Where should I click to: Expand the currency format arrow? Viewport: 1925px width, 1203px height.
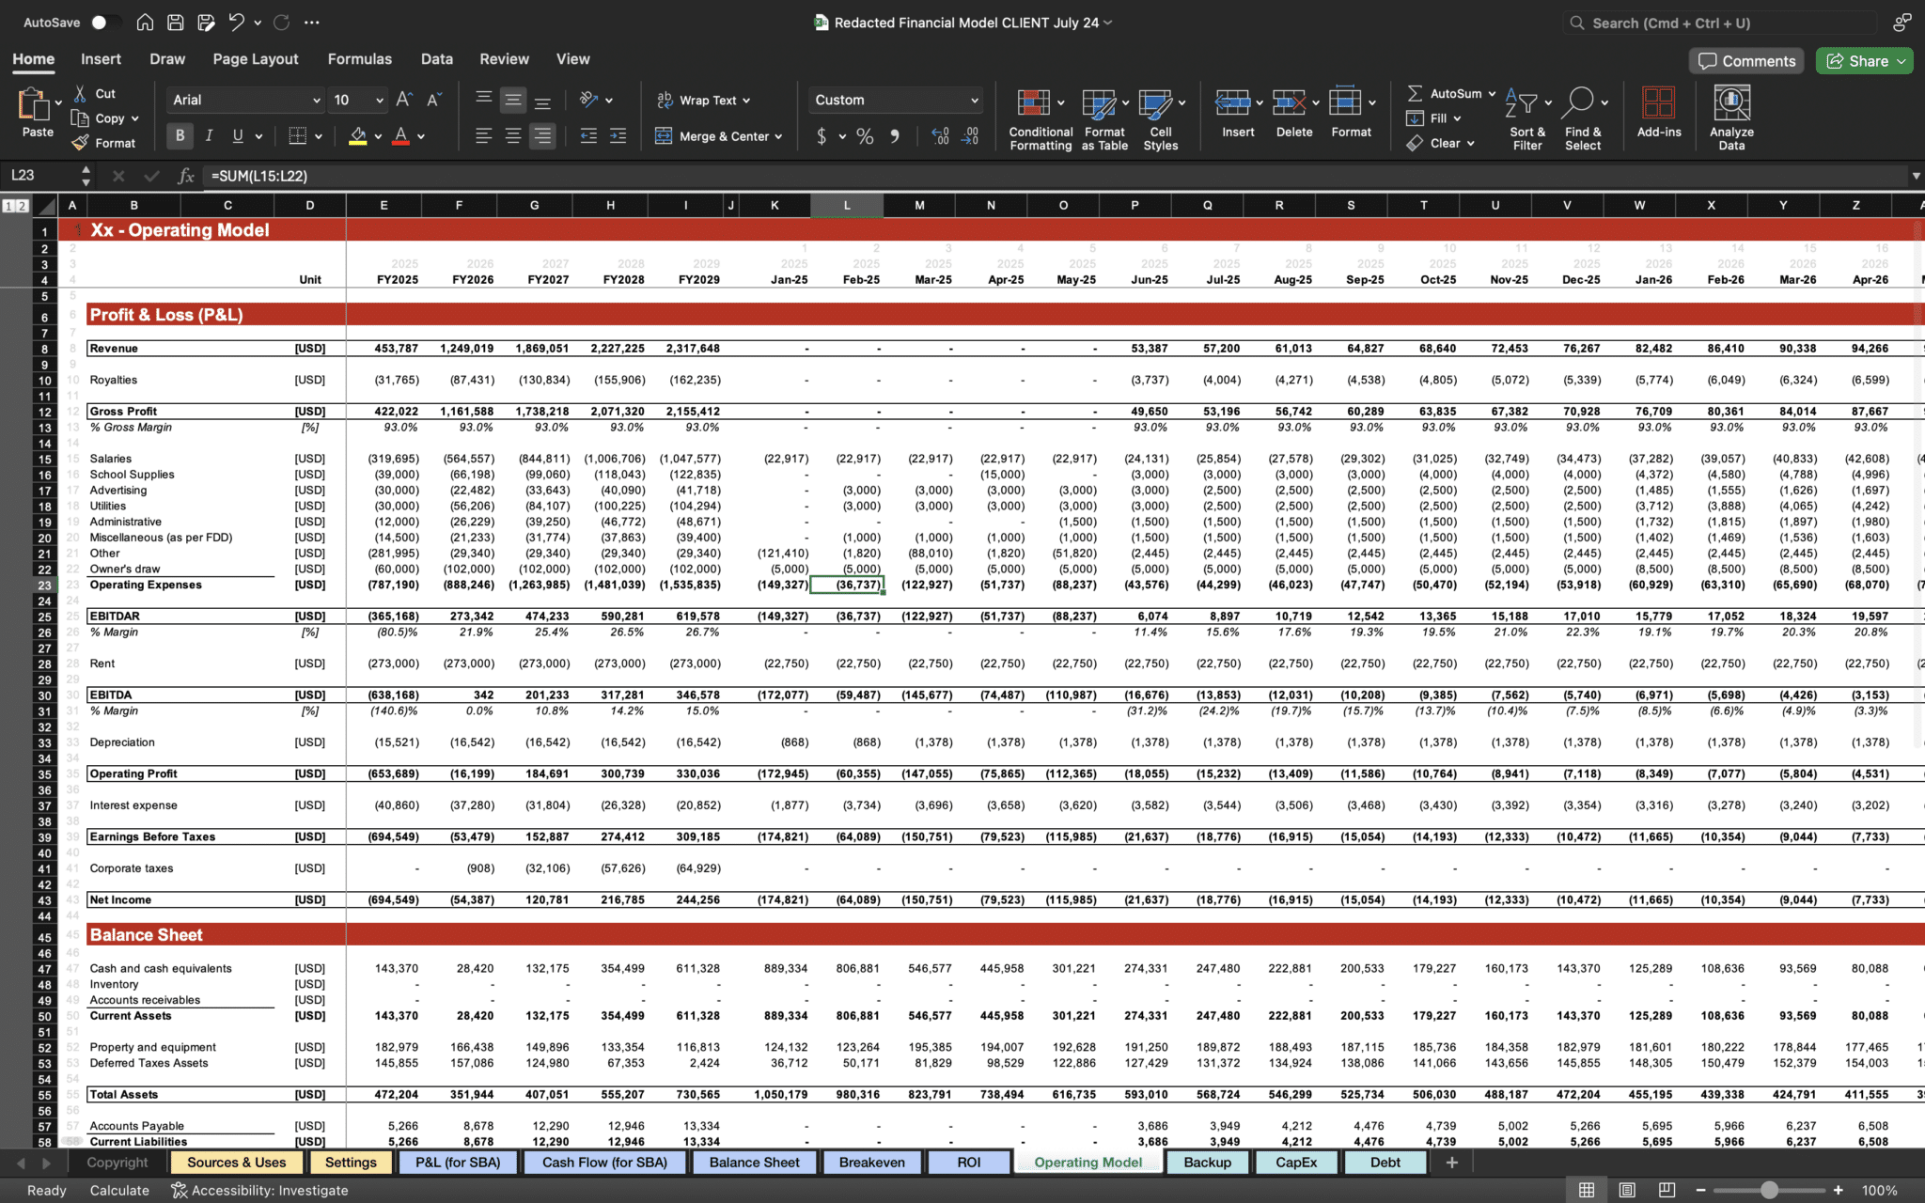(x=842, y=136)
